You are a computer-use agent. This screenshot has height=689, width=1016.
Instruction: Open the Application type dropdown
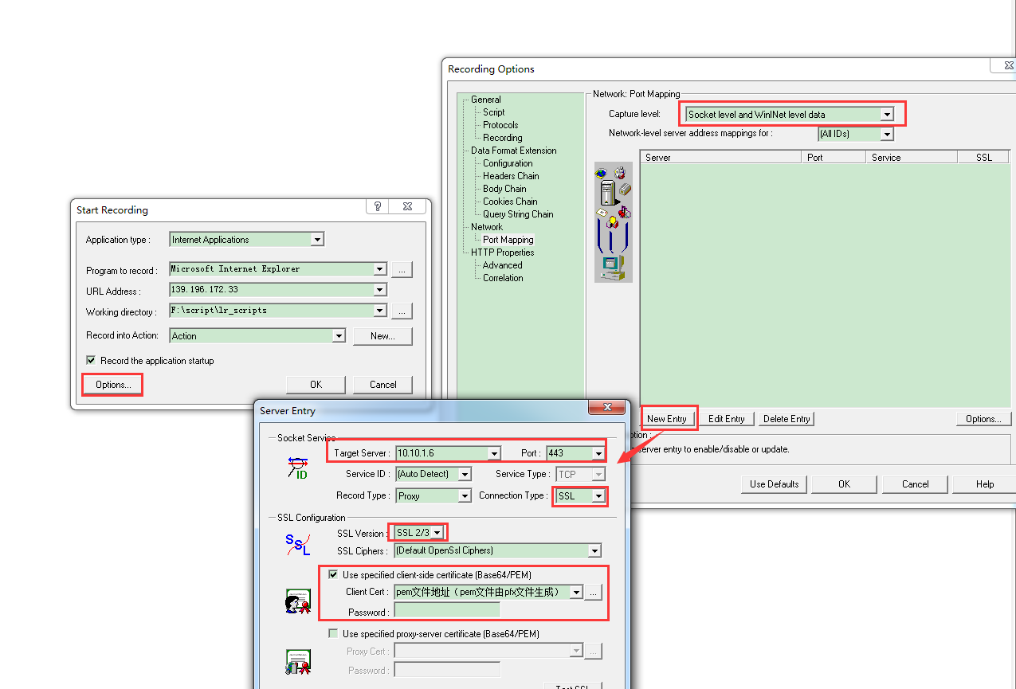[317, 240]
